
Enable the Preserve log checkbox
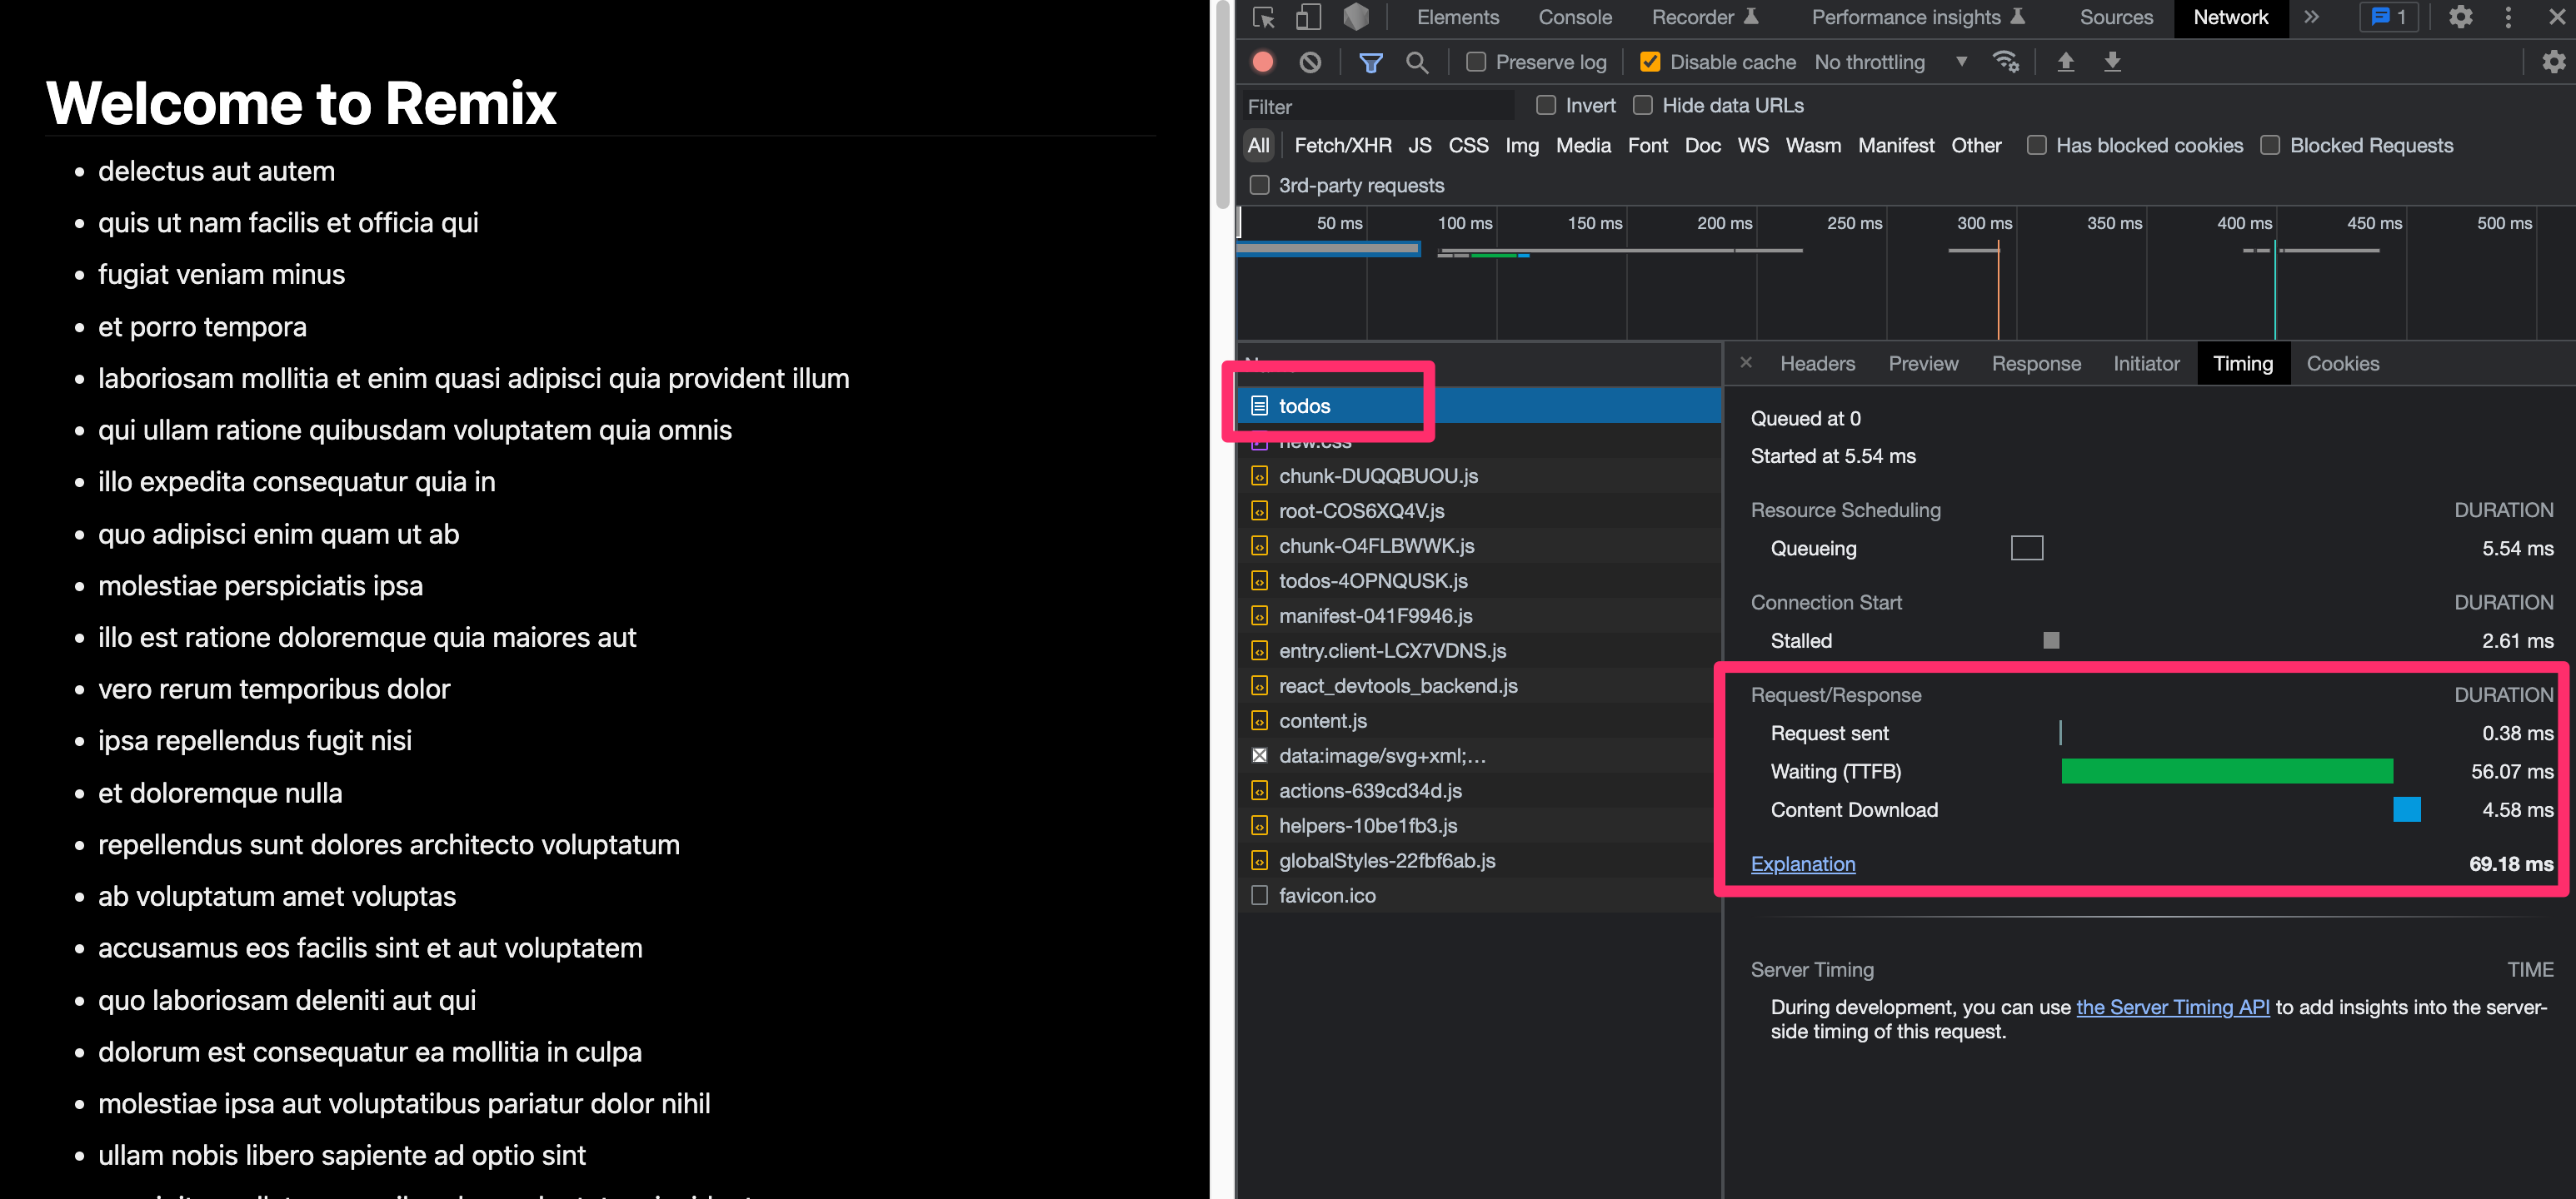1476,62
